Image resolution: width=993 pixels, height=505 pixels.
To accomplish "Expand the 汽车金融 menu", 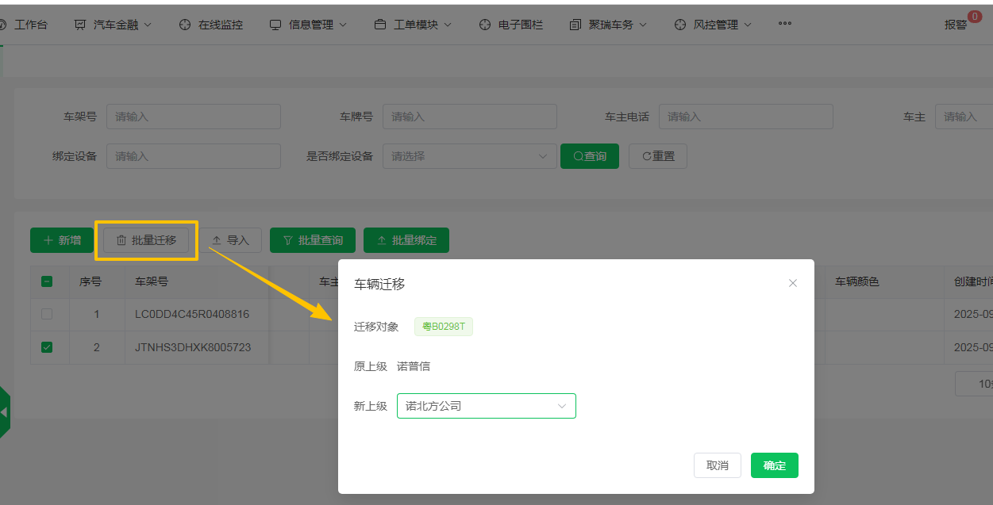I will 116,25.
